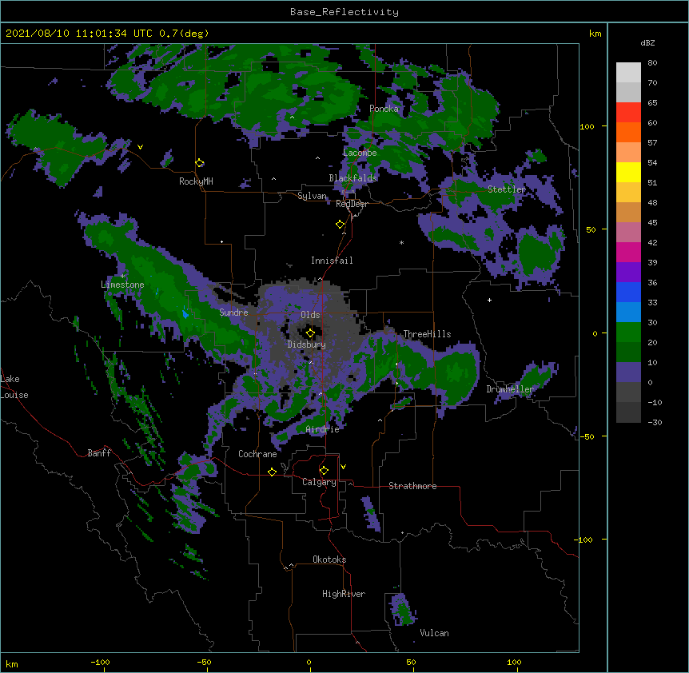This screenshot has width=689, height=673.
Task: Click the Stettler city label
Action: (507, 189)
